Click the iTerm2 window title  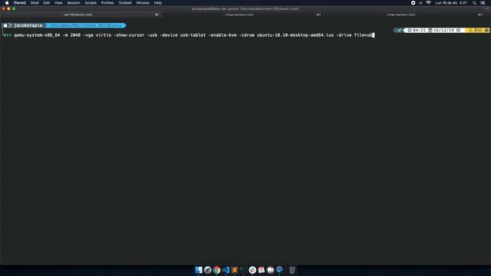coord(245,8)
